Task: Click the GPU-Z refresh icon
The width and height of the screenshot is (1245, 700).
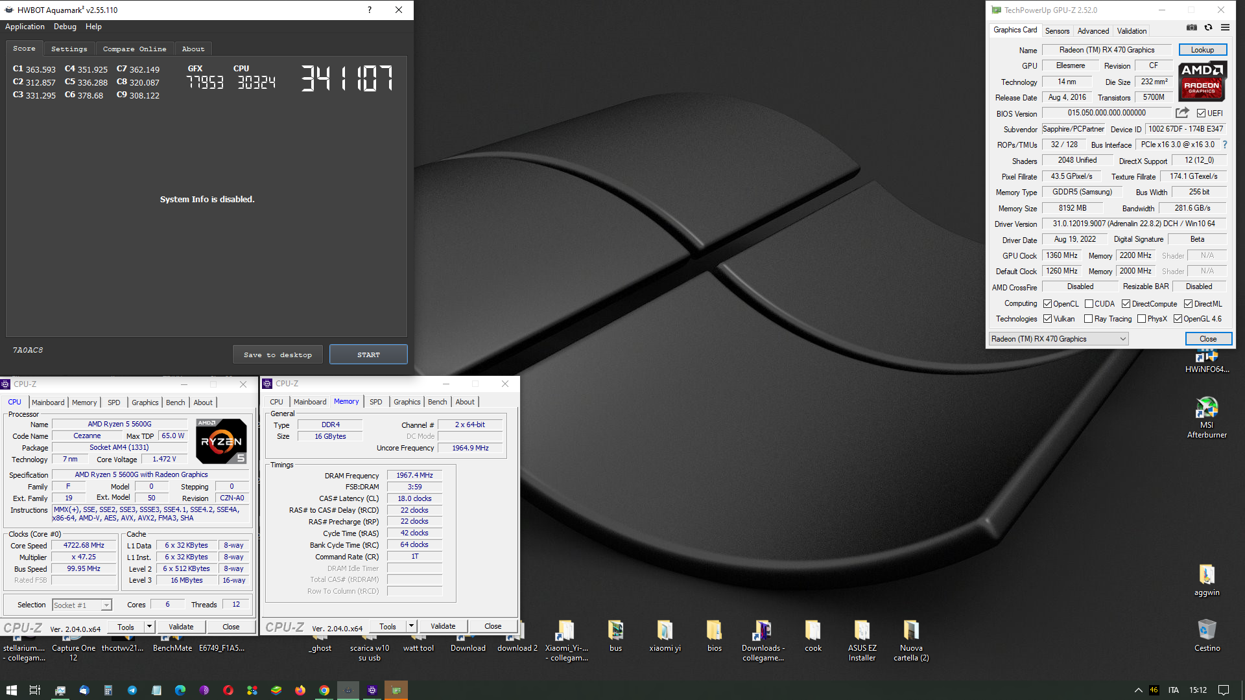Action: click(1208, 27)
